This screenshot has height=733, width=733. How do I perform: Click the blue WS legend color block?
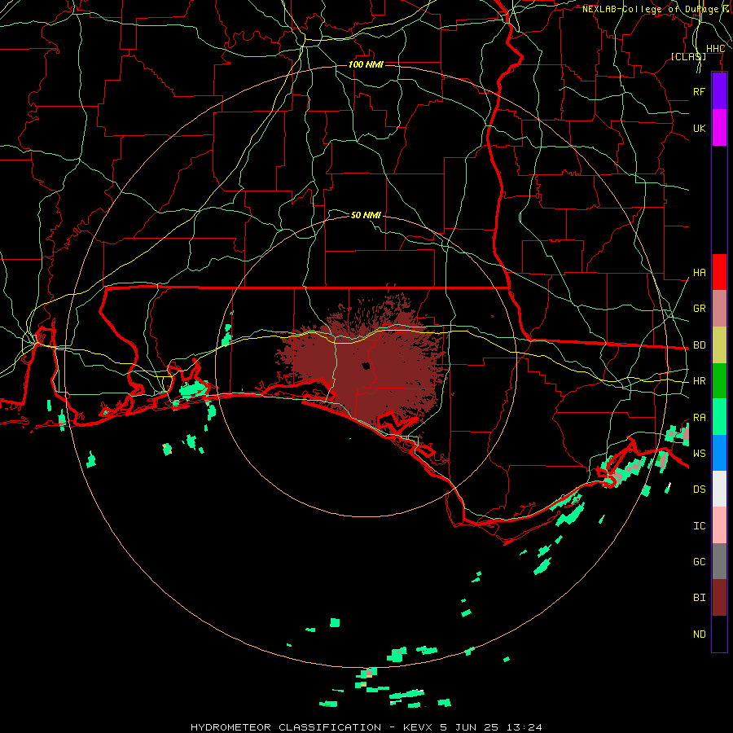(x=719, y=453)
